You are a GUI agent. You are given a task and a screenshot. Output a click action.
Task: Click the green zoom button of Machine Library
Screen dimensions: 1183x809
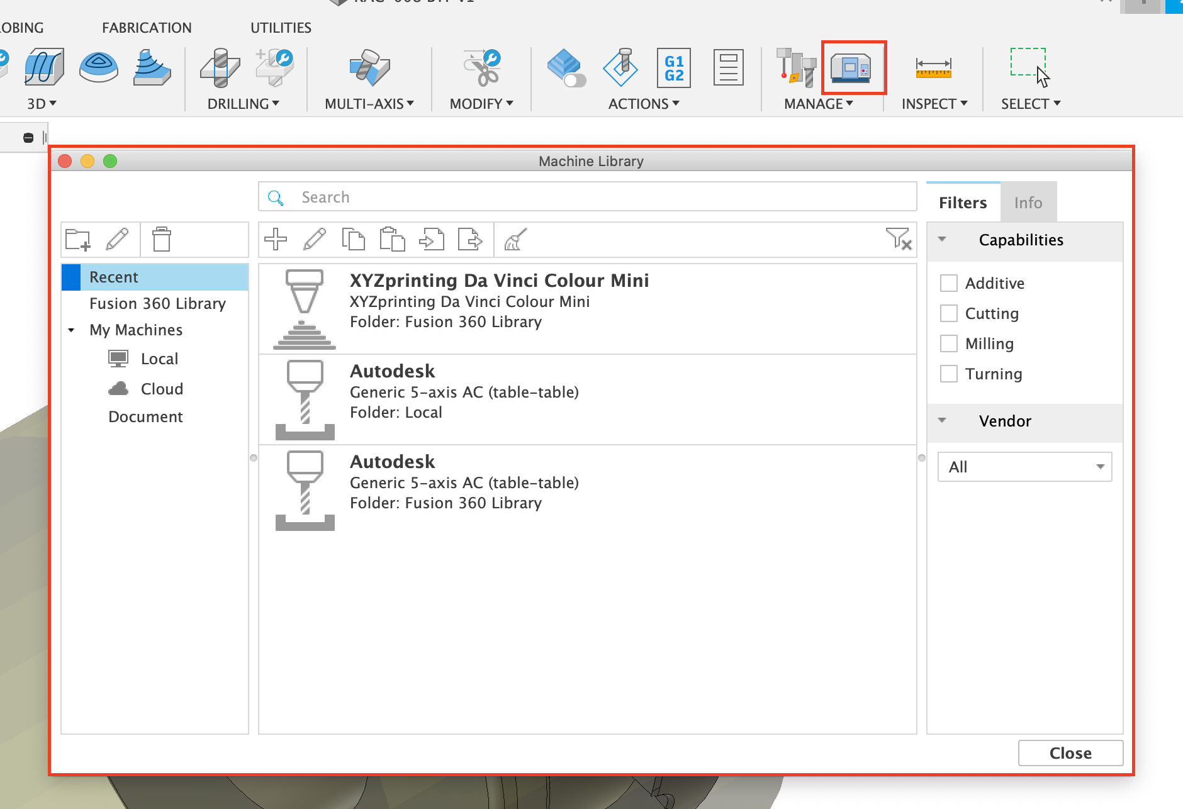(x=110, y=162)
